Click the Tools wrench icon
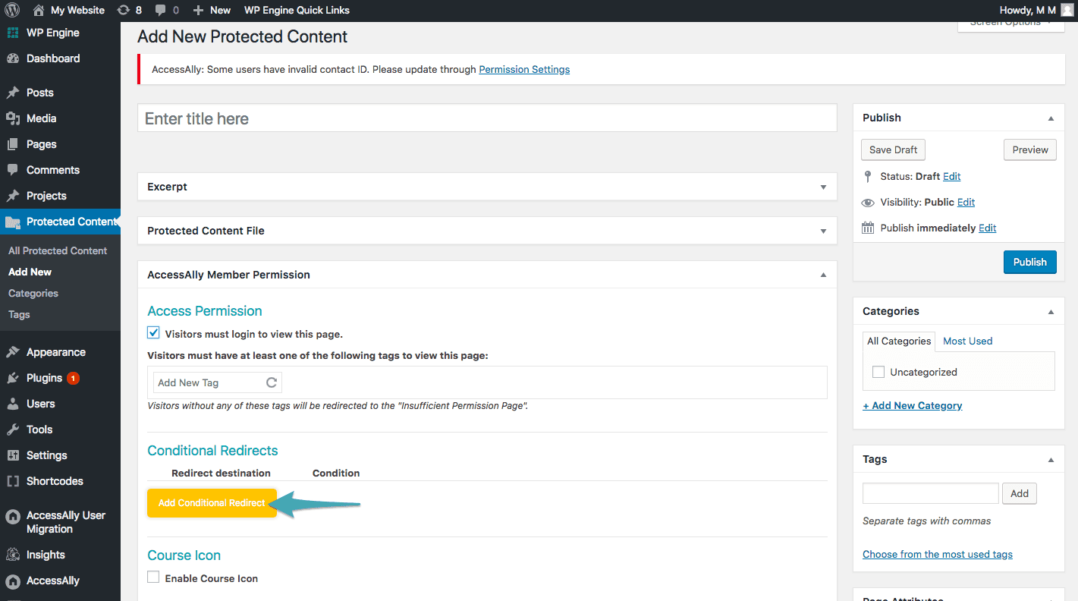 click(x=13, y=430)
